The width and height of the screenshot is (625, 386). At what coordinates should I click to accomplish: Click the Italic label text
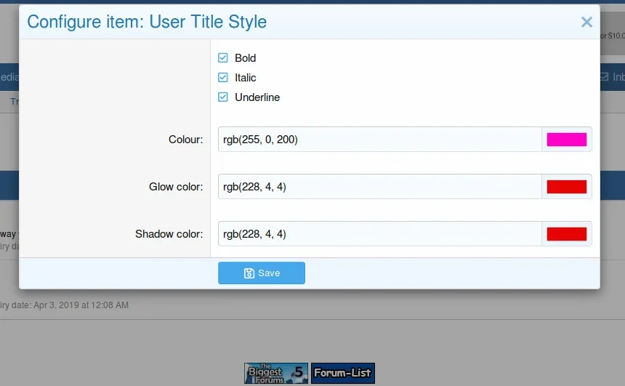pos(245,77)
